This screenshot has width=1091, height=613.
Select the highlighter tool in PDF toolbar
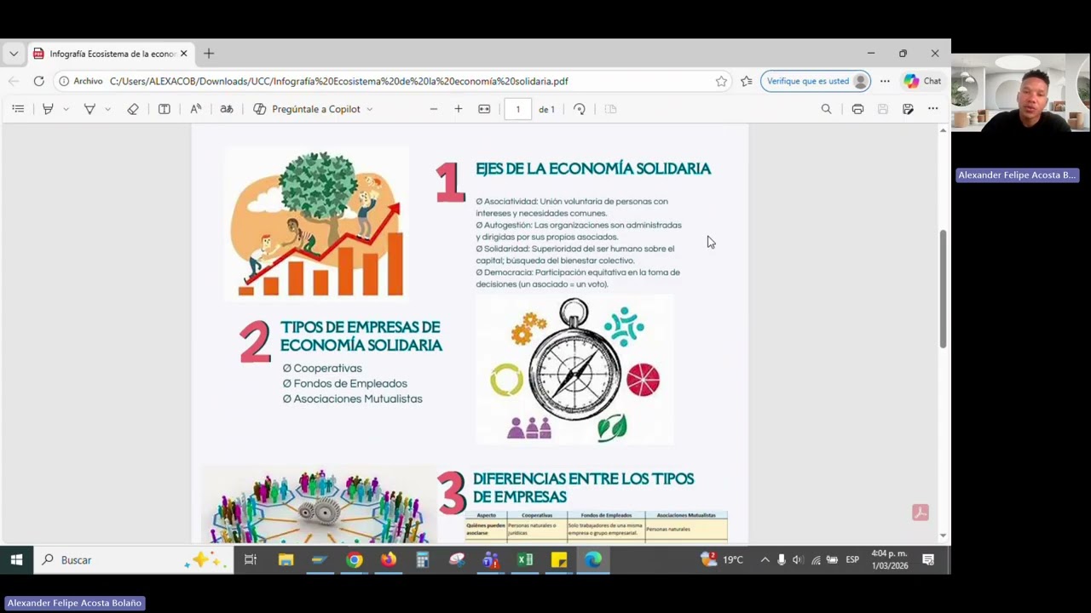click(48, 109)
